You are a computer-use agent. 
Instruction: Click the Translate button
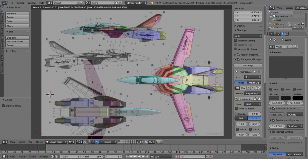click(x=17, y=14)
